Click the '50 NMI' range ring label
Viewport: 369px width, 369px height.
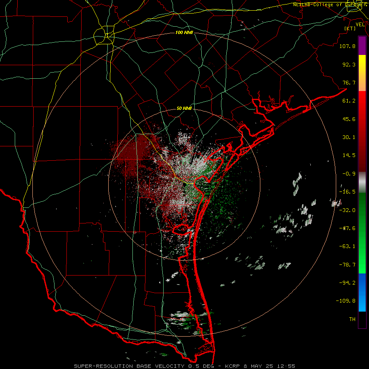click(184, 109)
